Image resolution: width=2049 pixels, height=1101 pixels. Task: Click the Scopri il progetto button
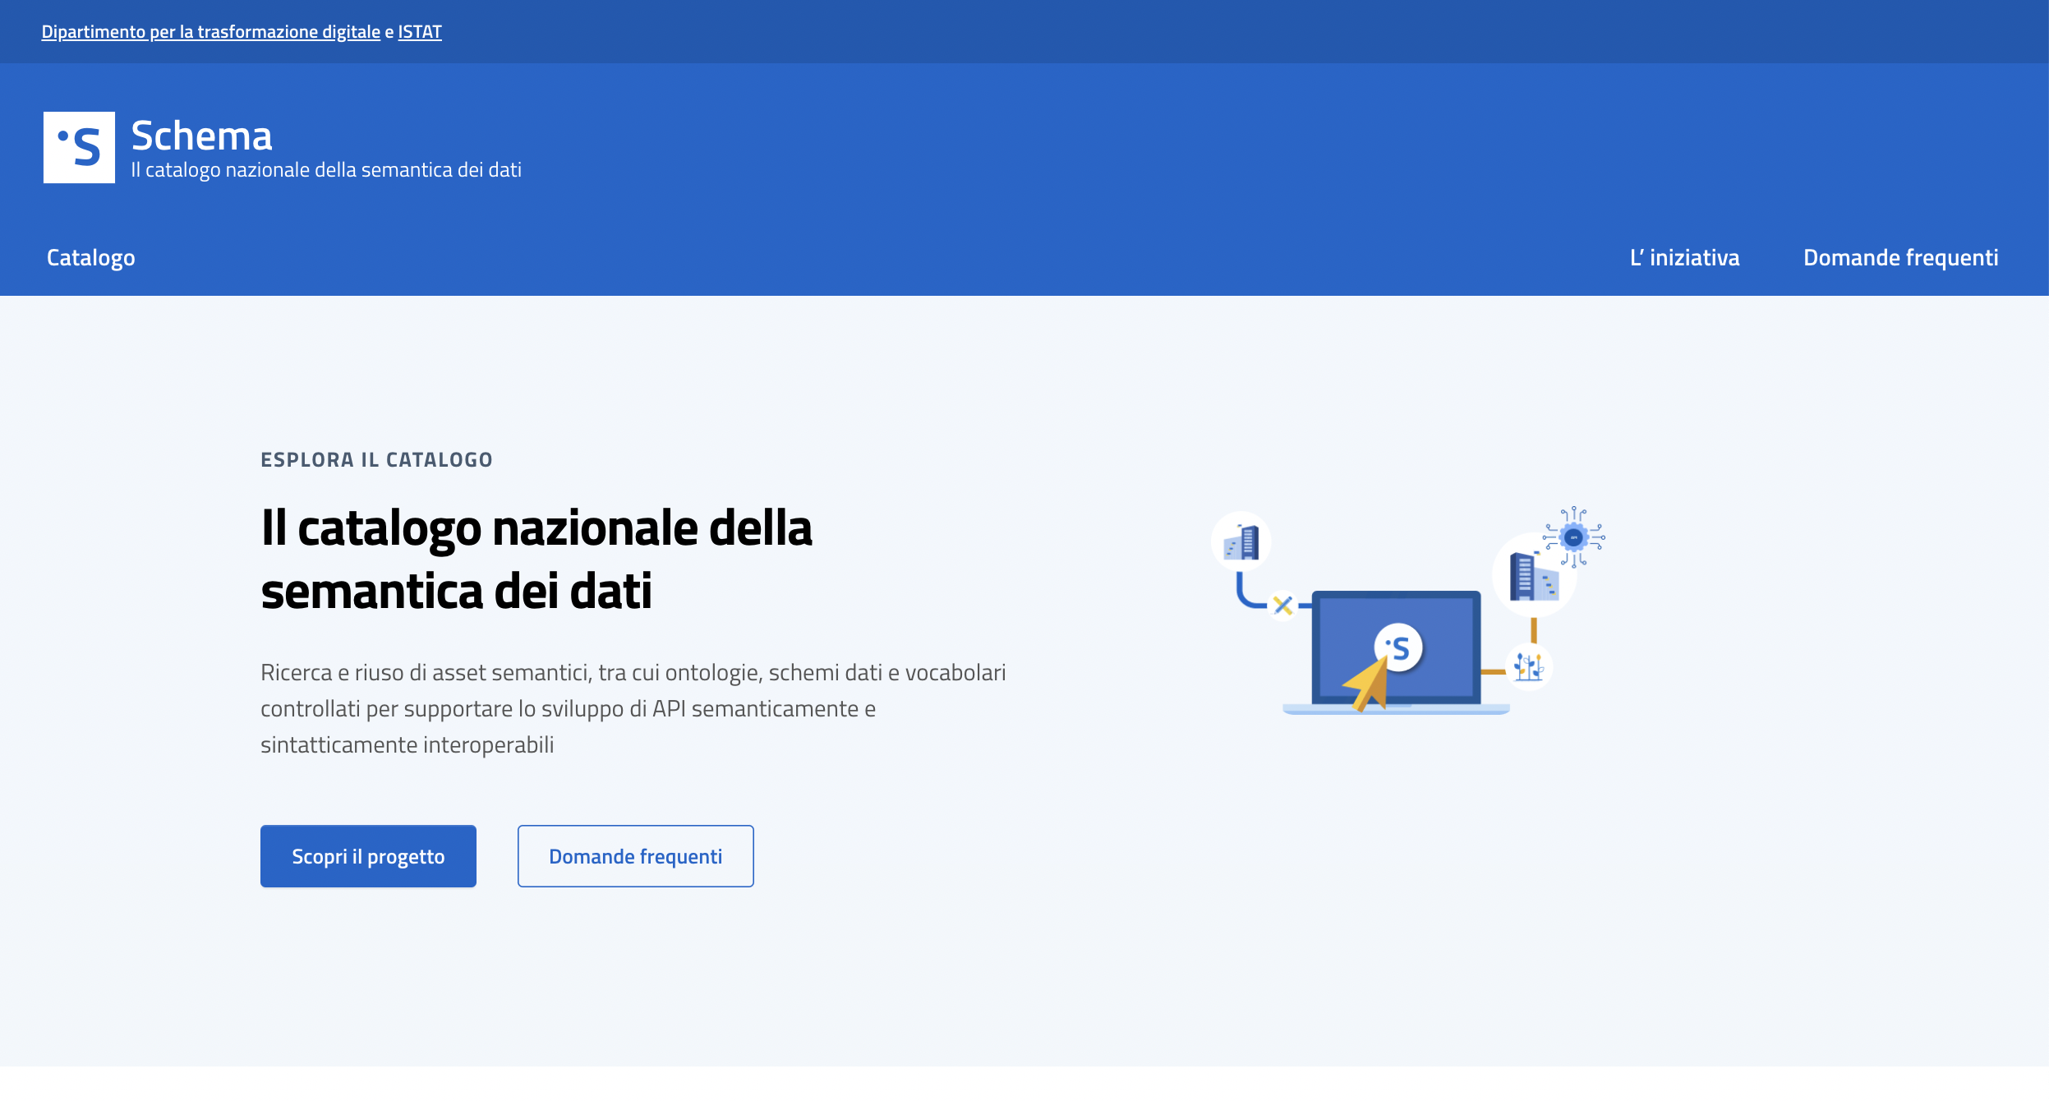(367, 855)
